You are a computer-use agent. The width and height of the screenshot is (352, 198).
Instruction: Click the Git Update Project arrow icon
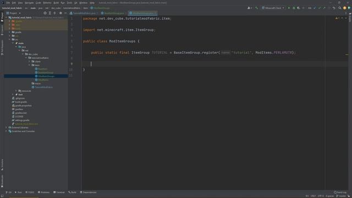315,8
